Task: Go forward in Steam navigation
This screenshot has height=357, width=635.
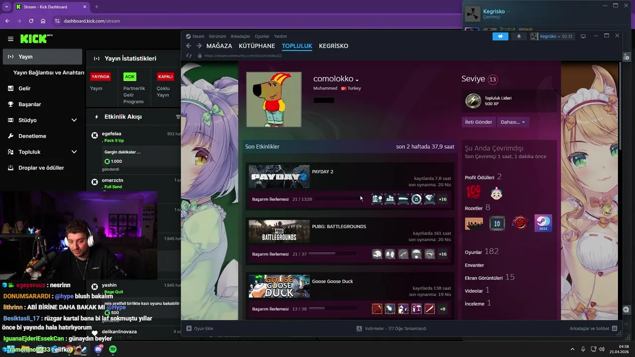Action: tap(199, 46)
